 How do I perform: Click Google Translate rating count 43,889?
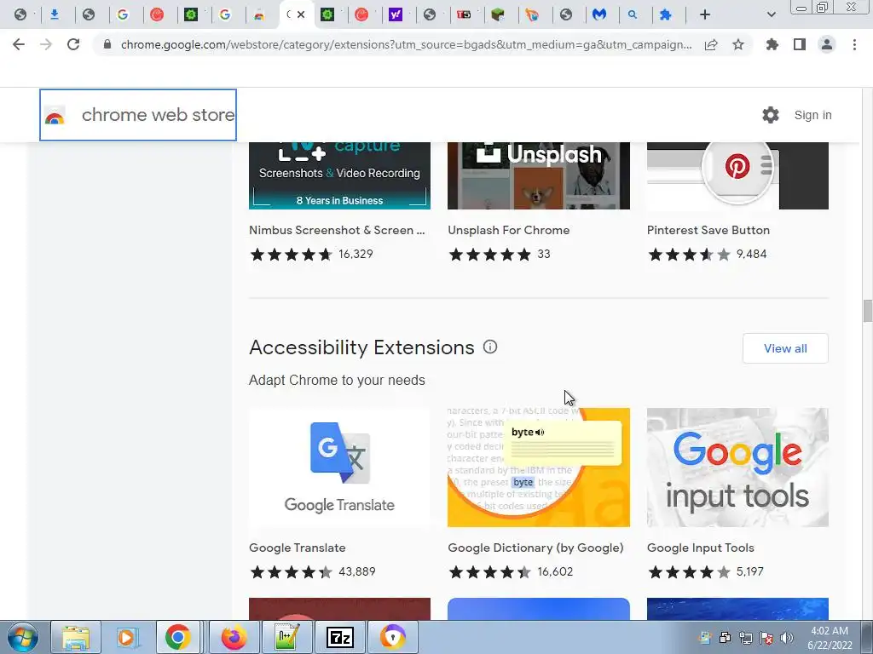pos(357,571)
